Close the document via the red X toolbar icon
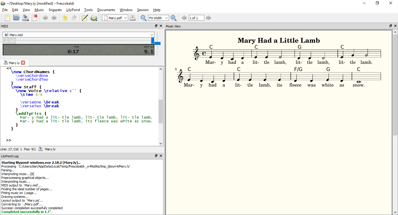 (35, 18)
